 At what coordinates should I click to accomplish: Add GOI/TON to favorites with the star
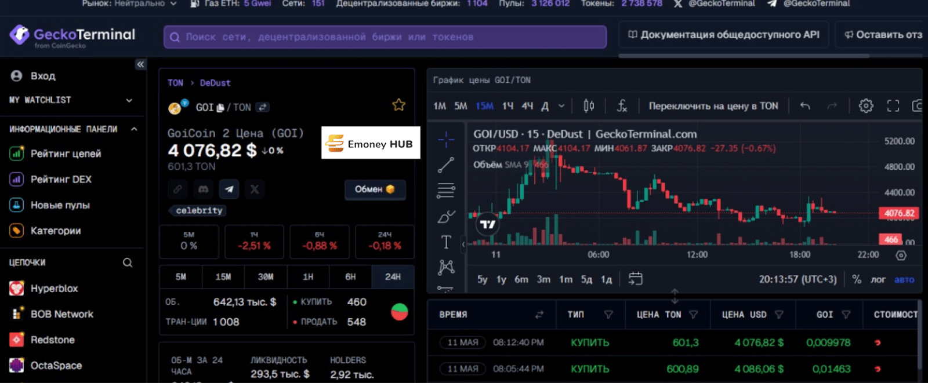coord(398,105)
